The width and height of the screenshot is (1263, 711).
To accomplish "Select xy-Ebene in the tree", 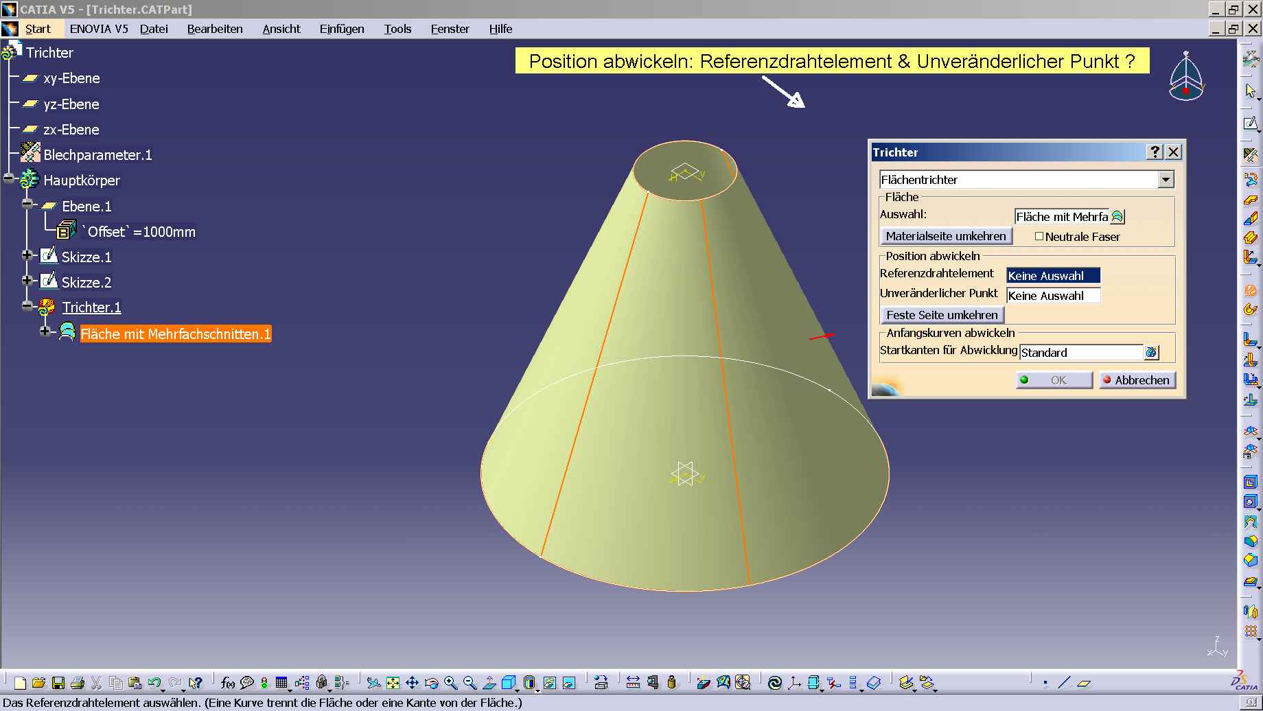I will click(x=71, y=78).
